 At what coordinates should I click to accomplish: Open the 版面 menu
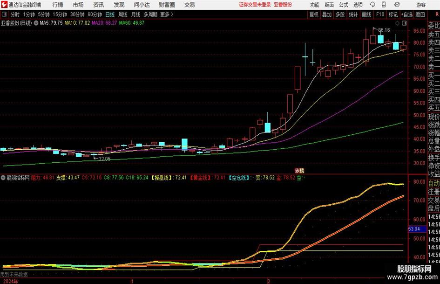click(x=329, y=5)
